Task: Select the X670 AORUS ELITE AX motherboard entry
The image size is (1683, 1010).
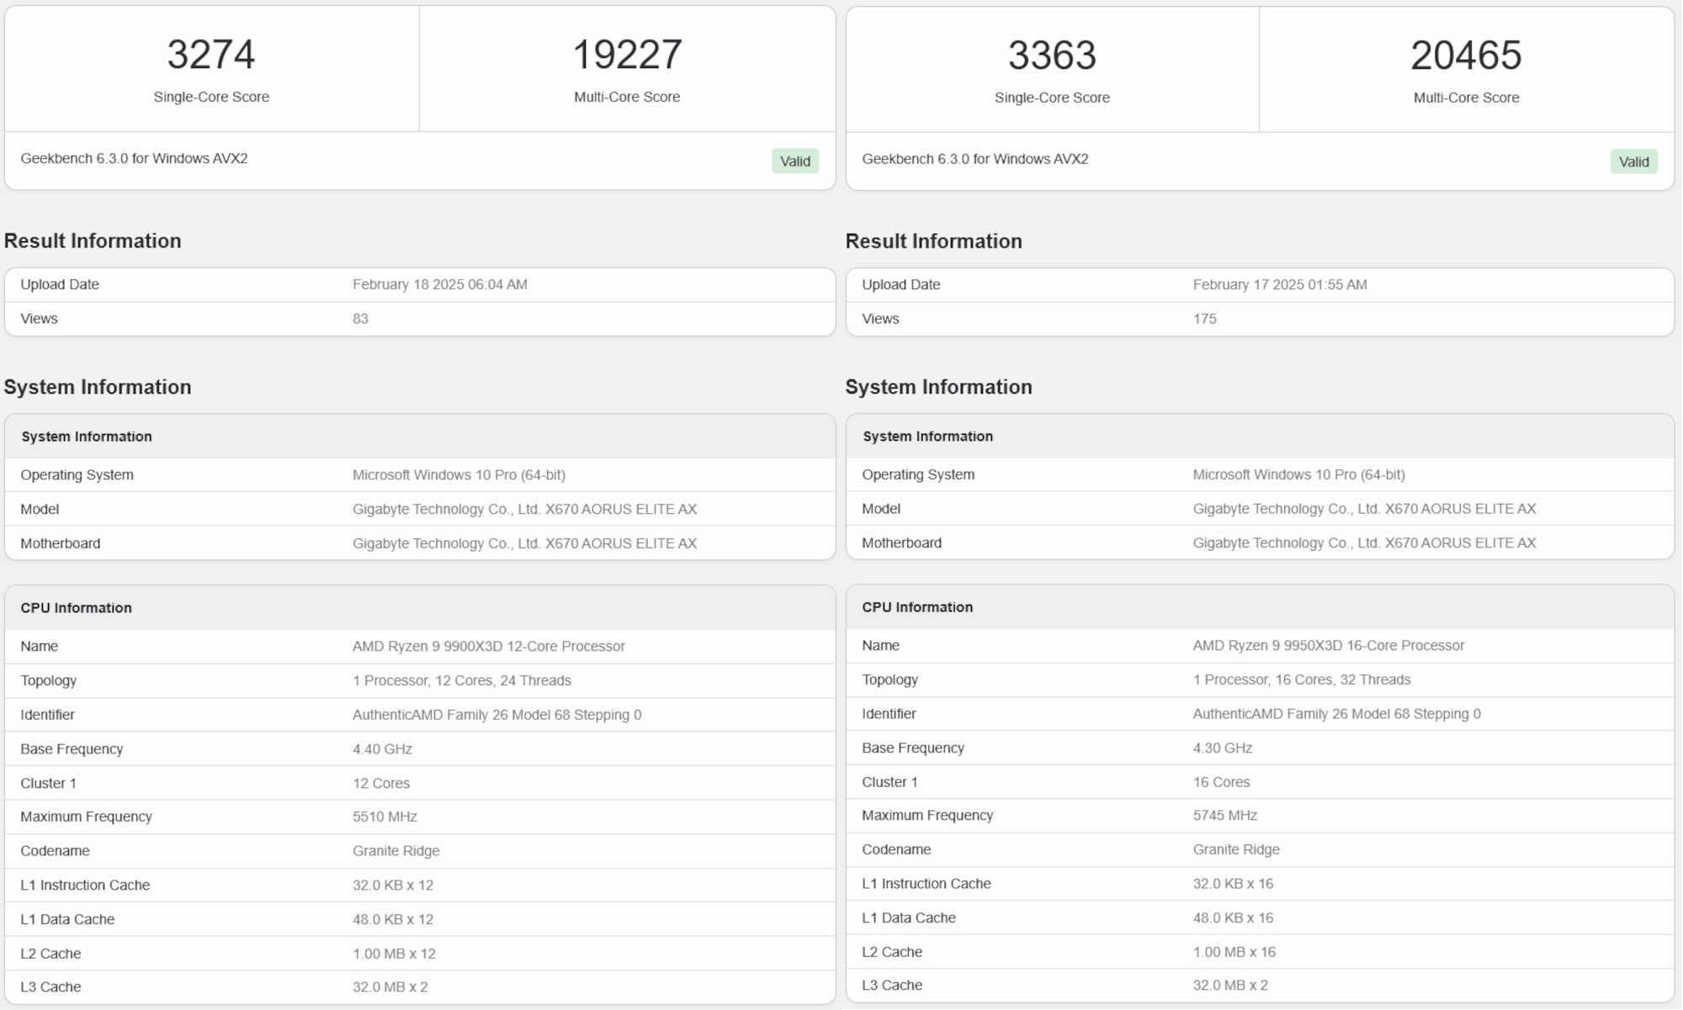Action: pos(523,542)
